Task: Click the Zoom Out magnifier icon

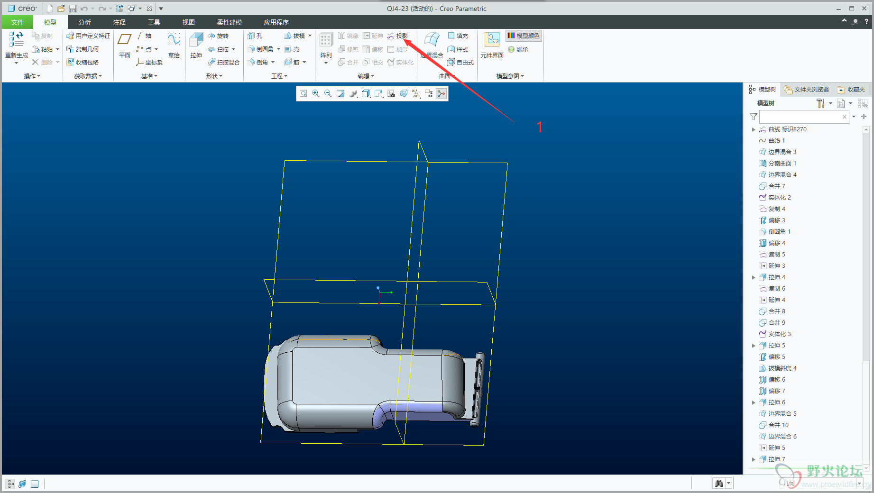Action: point(328,94)
